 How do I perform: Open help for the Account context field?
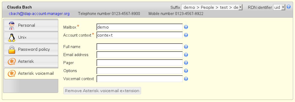(186, 35)
